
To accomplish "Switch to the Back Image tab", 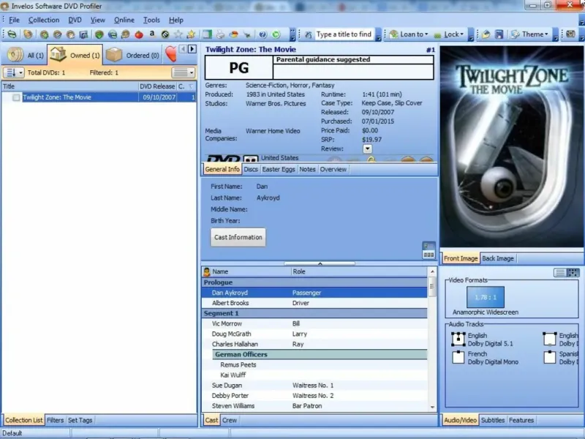I will [x=498, y=258].
